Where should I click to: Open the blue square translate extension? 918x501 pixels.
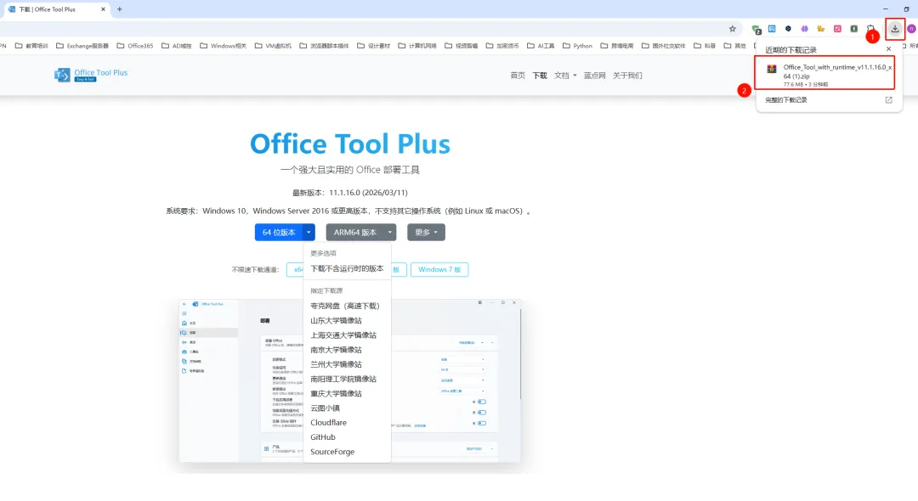click(772, 29)
